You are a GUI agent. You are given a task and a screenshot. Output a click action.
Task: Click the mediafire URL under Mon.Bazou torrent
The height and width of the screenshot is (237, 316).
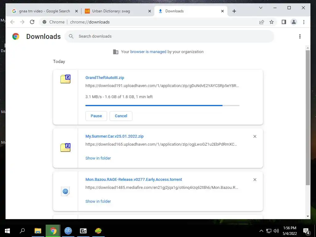point(162,187)
